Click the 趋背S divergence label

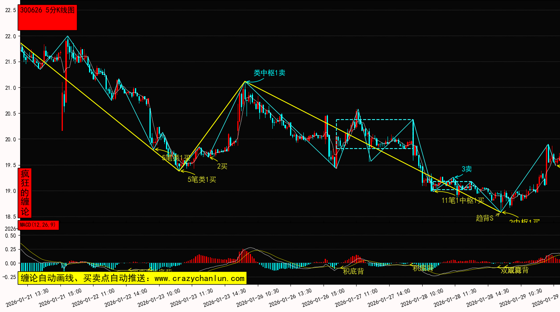click(484, 218)
